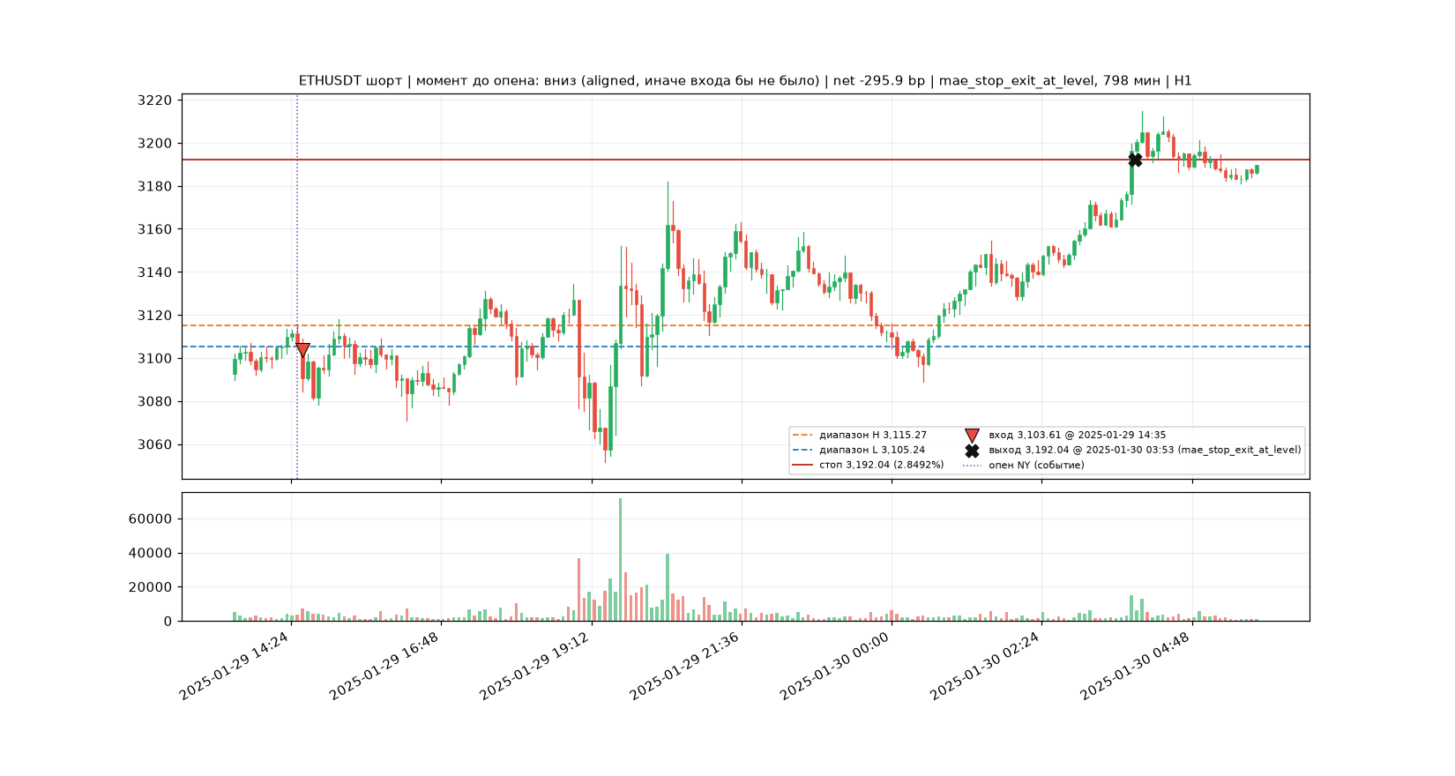Click the tallest green volume bar
1455x776 pixels.
[x=620, y=560]
